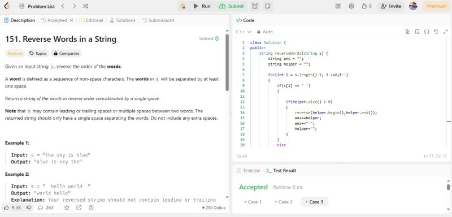Click line number 7 in the gutter
The width and height of the screenshot is (452, 217).
[244, 75]
